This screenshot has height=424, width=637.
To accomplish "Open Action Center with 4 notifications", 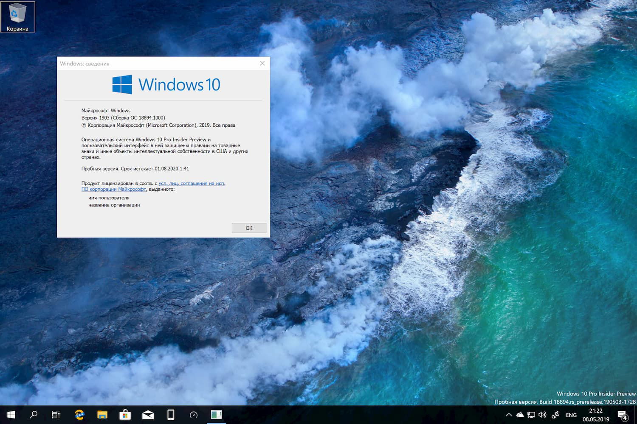I will tap(622, 415).
